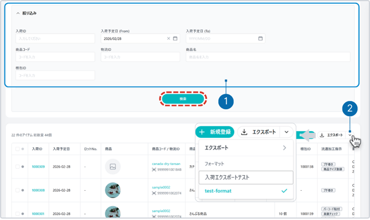This screenshot has height=220, width=370.
Task: Check the row checkbox for 1000308
Action: [x=18, y=190]
